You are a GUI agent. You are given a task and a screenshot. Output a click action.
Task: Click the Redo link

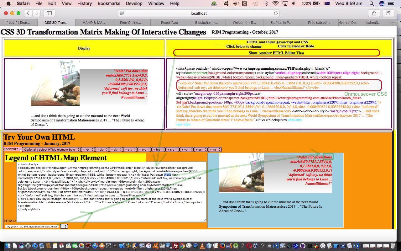click(310, 46)
